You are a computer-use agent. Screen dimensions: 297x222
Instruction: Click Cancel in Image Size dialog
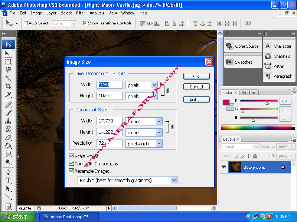coord(196,87)
